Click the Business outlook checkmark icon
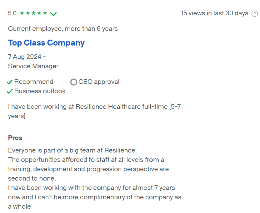 coord(10,91)
